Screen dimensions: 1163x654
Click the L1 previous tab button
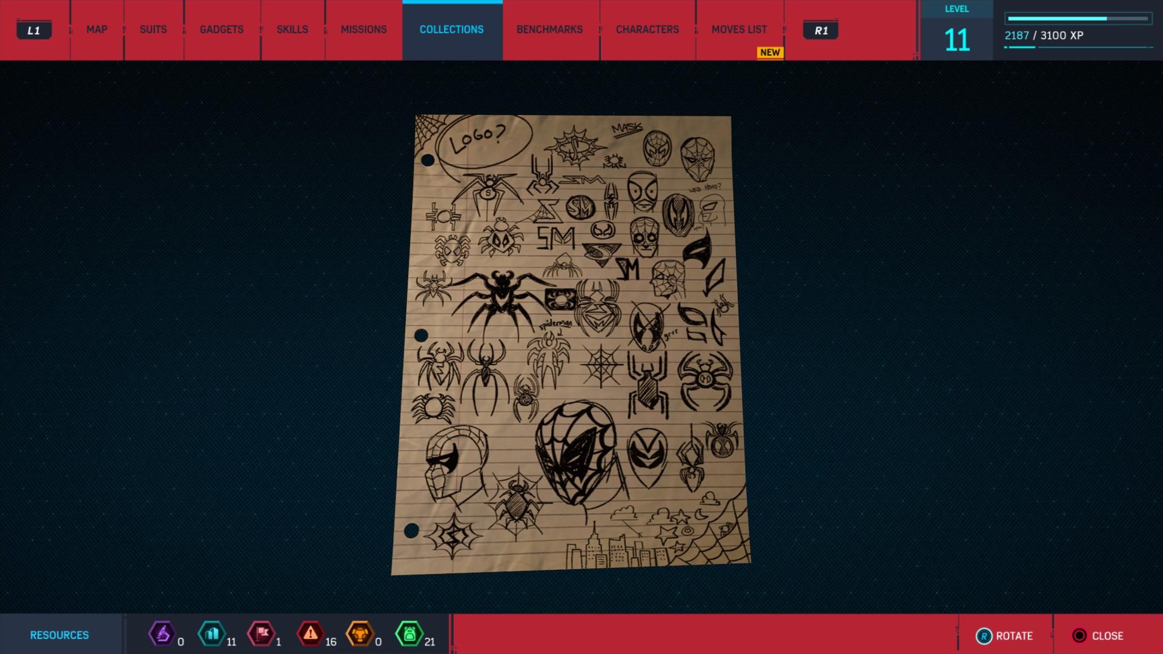34,30
